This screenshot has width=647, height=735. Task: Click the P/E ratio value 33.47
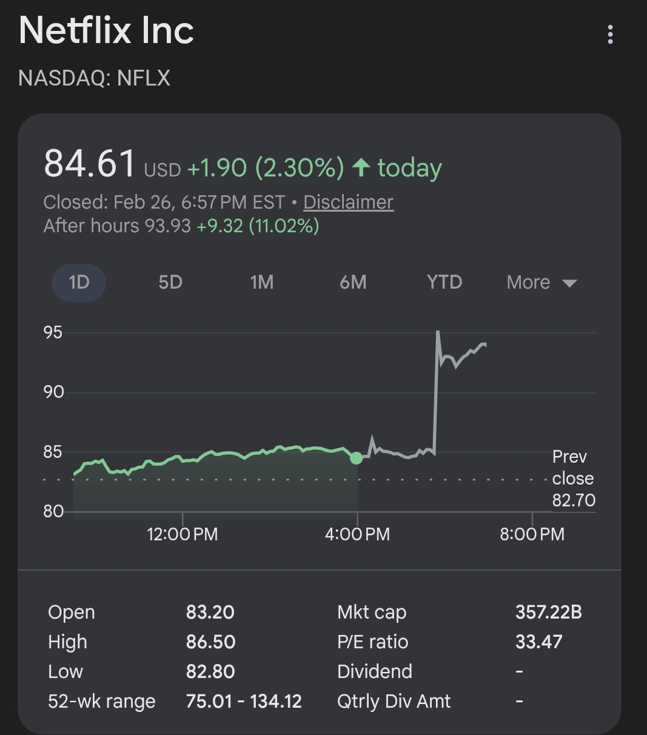click(538, 642)
